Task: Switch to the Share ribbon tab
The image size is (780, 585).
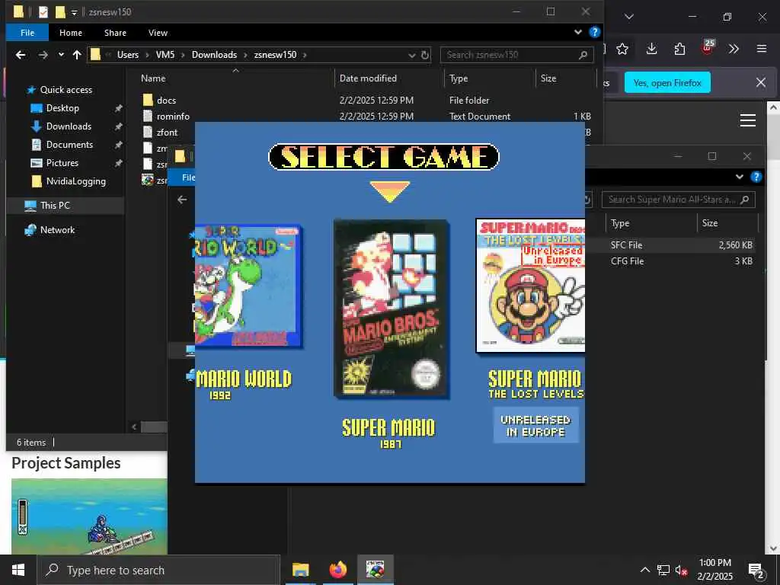Action: [x=116, y=33]
